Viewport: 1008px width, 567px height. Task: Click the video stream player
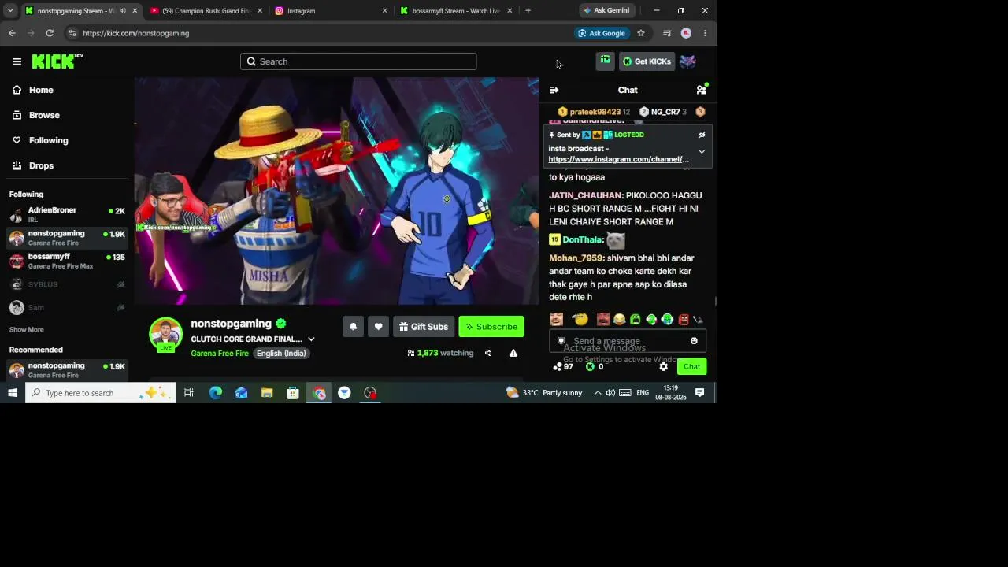[336, 191]
